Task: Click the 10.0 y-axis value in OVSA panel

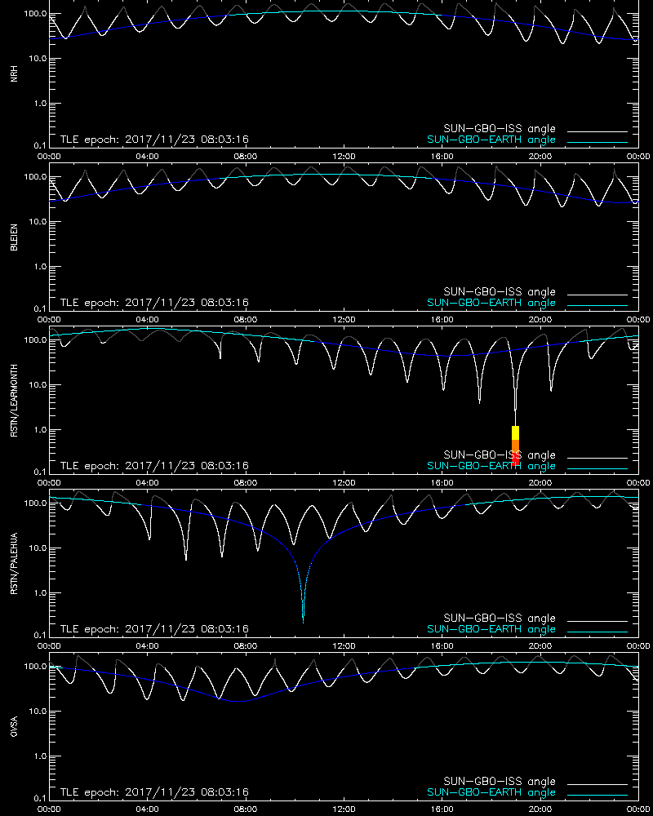Action: (x=37, y=712)
